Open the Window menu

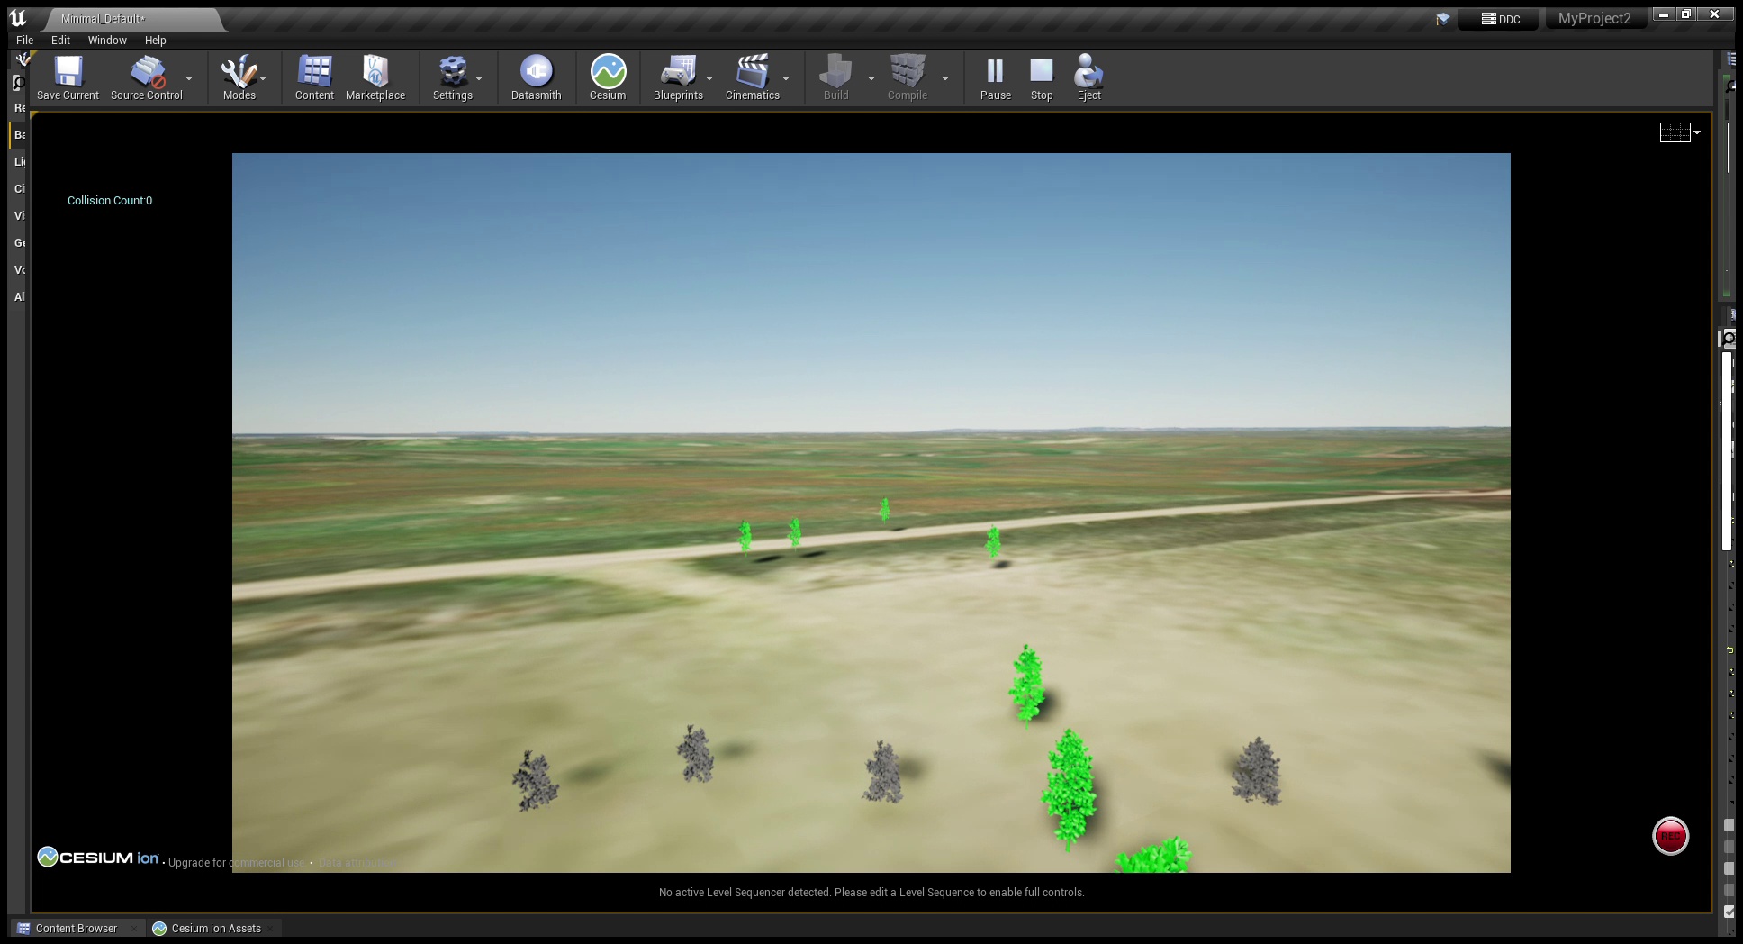point(107,41)
